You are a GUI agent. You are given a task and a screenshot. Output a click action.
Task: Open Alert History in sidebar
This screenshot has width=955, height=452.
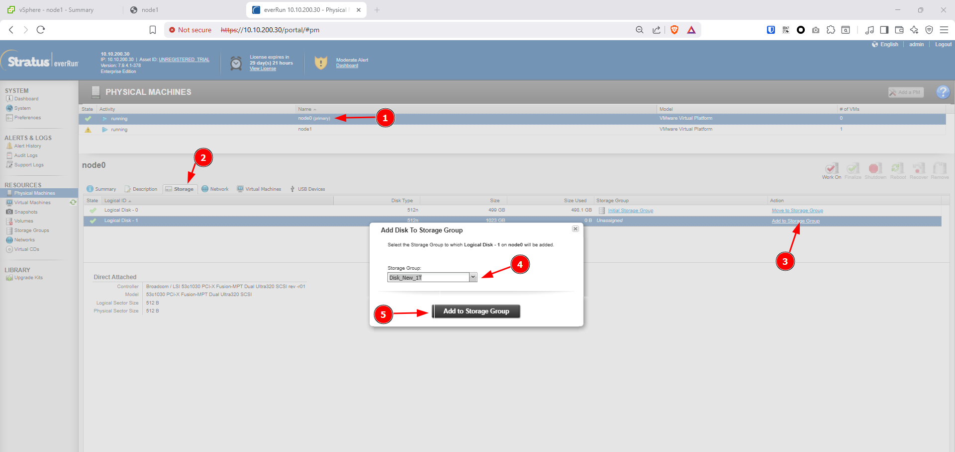tap(27, 146)
